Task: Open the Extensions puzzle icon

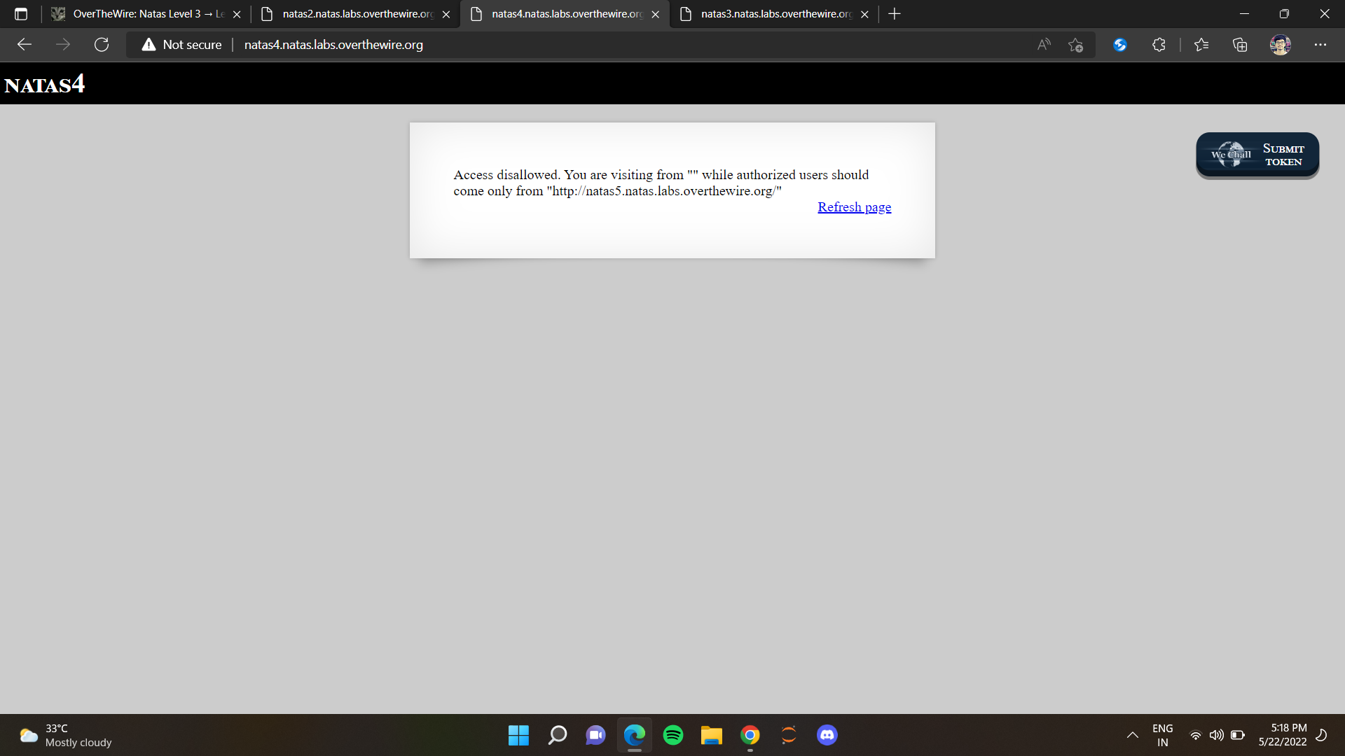Action: (x=1159, y=45)
